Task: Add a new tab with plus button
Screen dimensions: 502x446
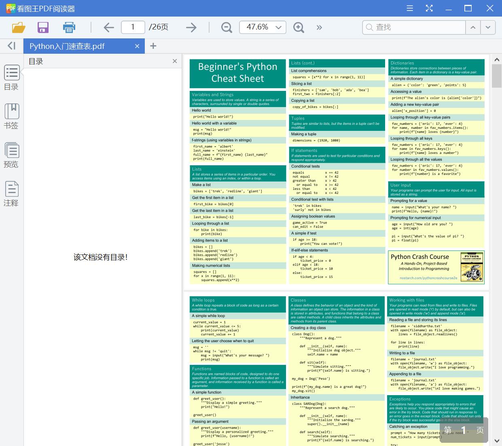Action: (x=153, y=46)
